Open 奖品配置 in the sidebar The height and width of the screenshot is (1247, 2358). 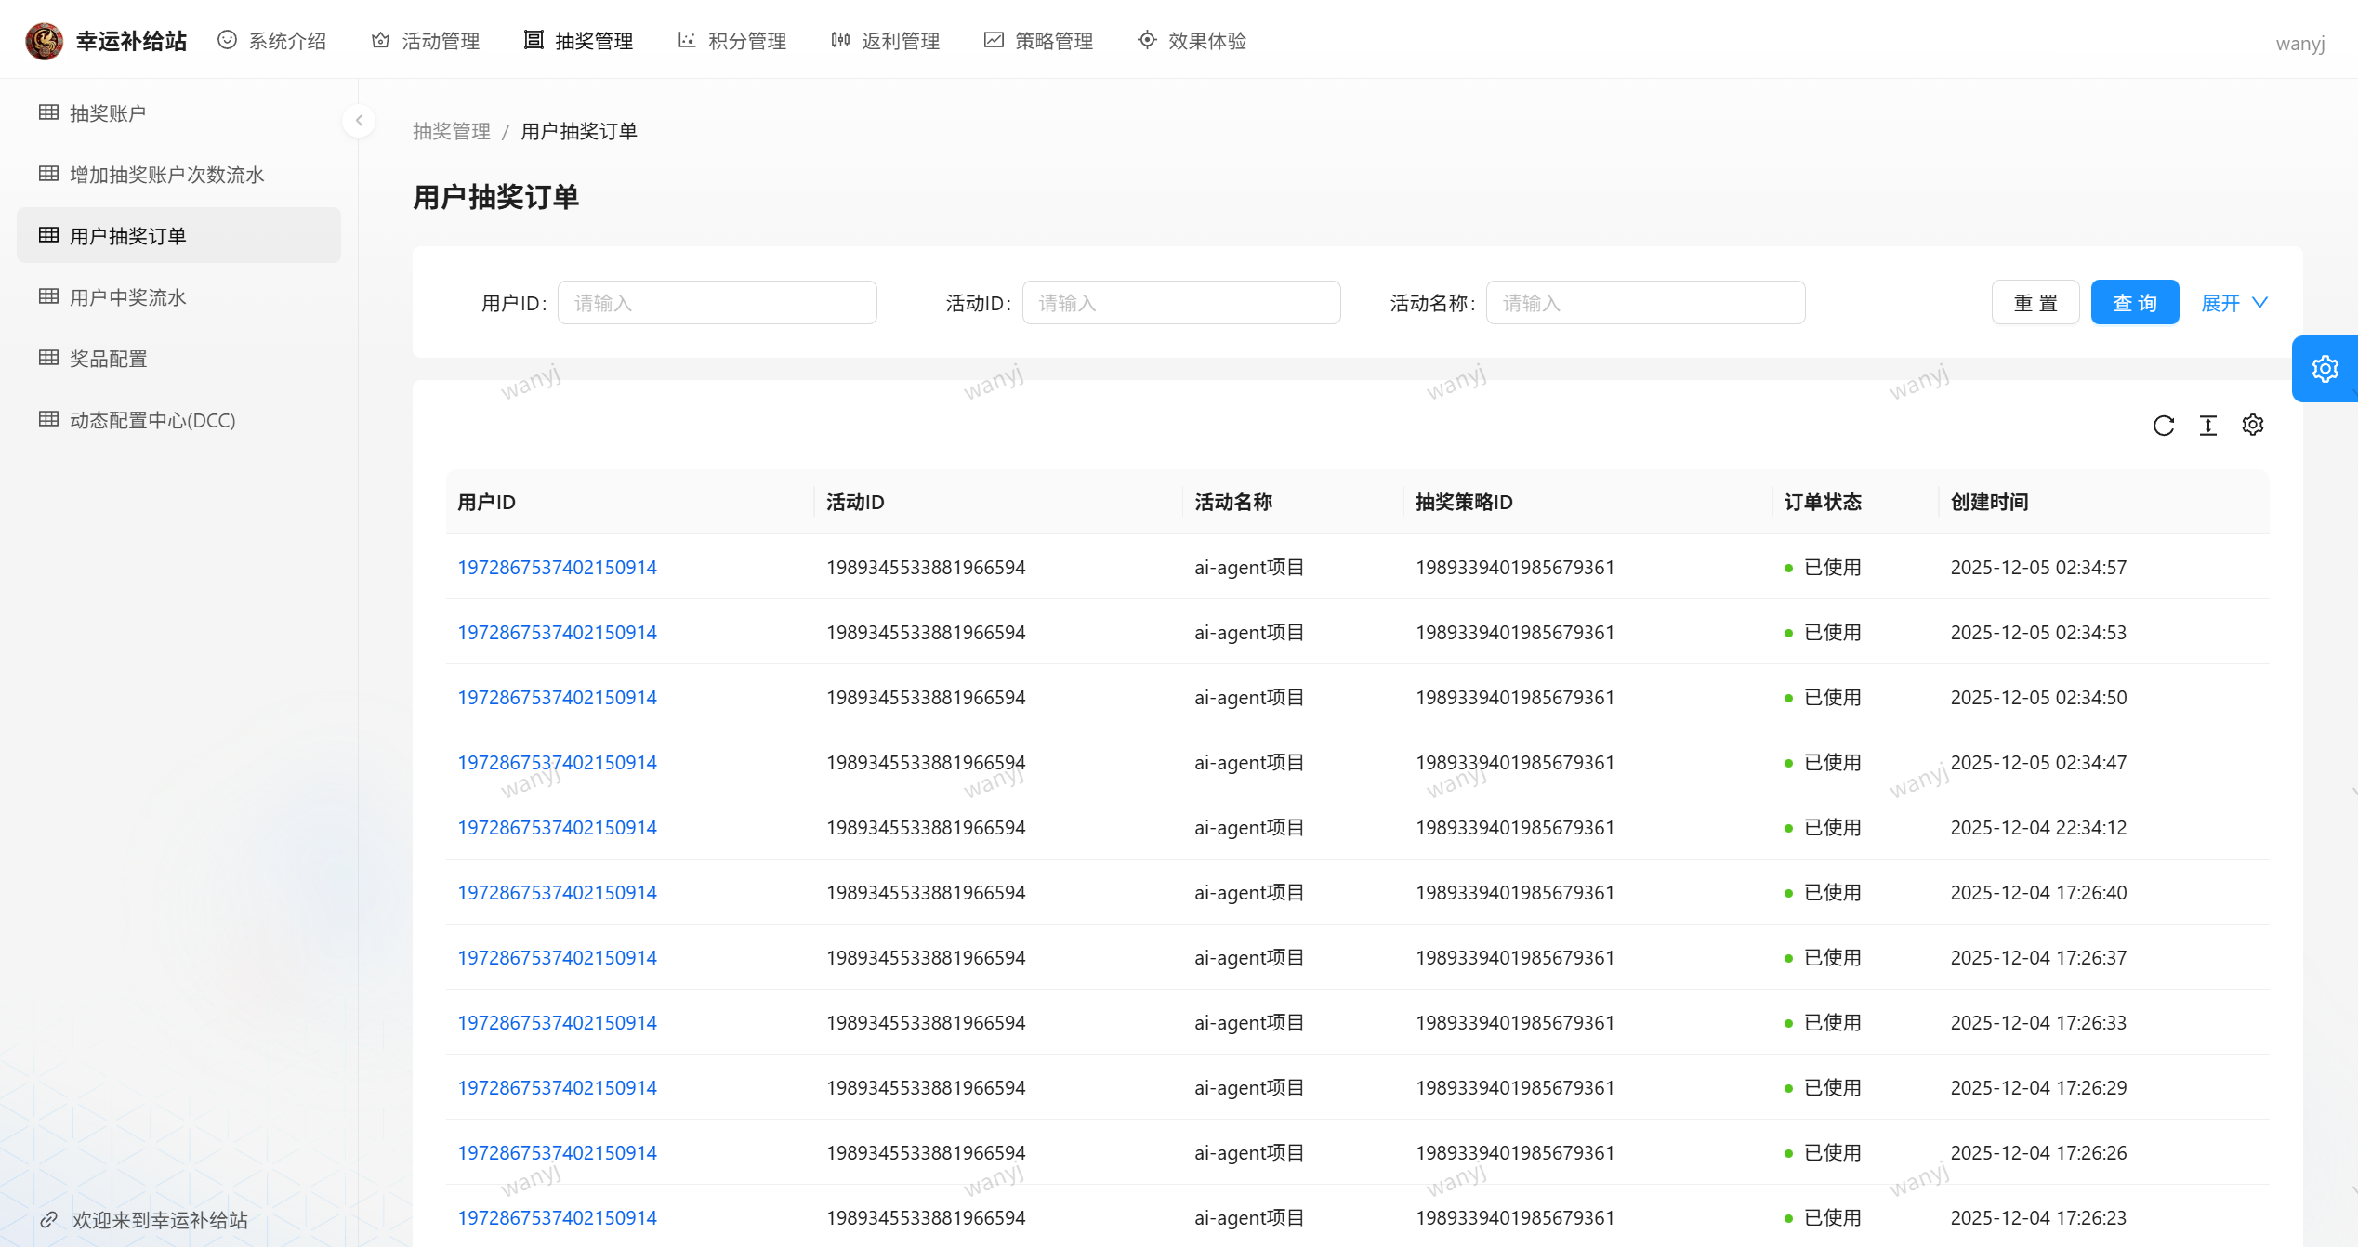(109, 359)
